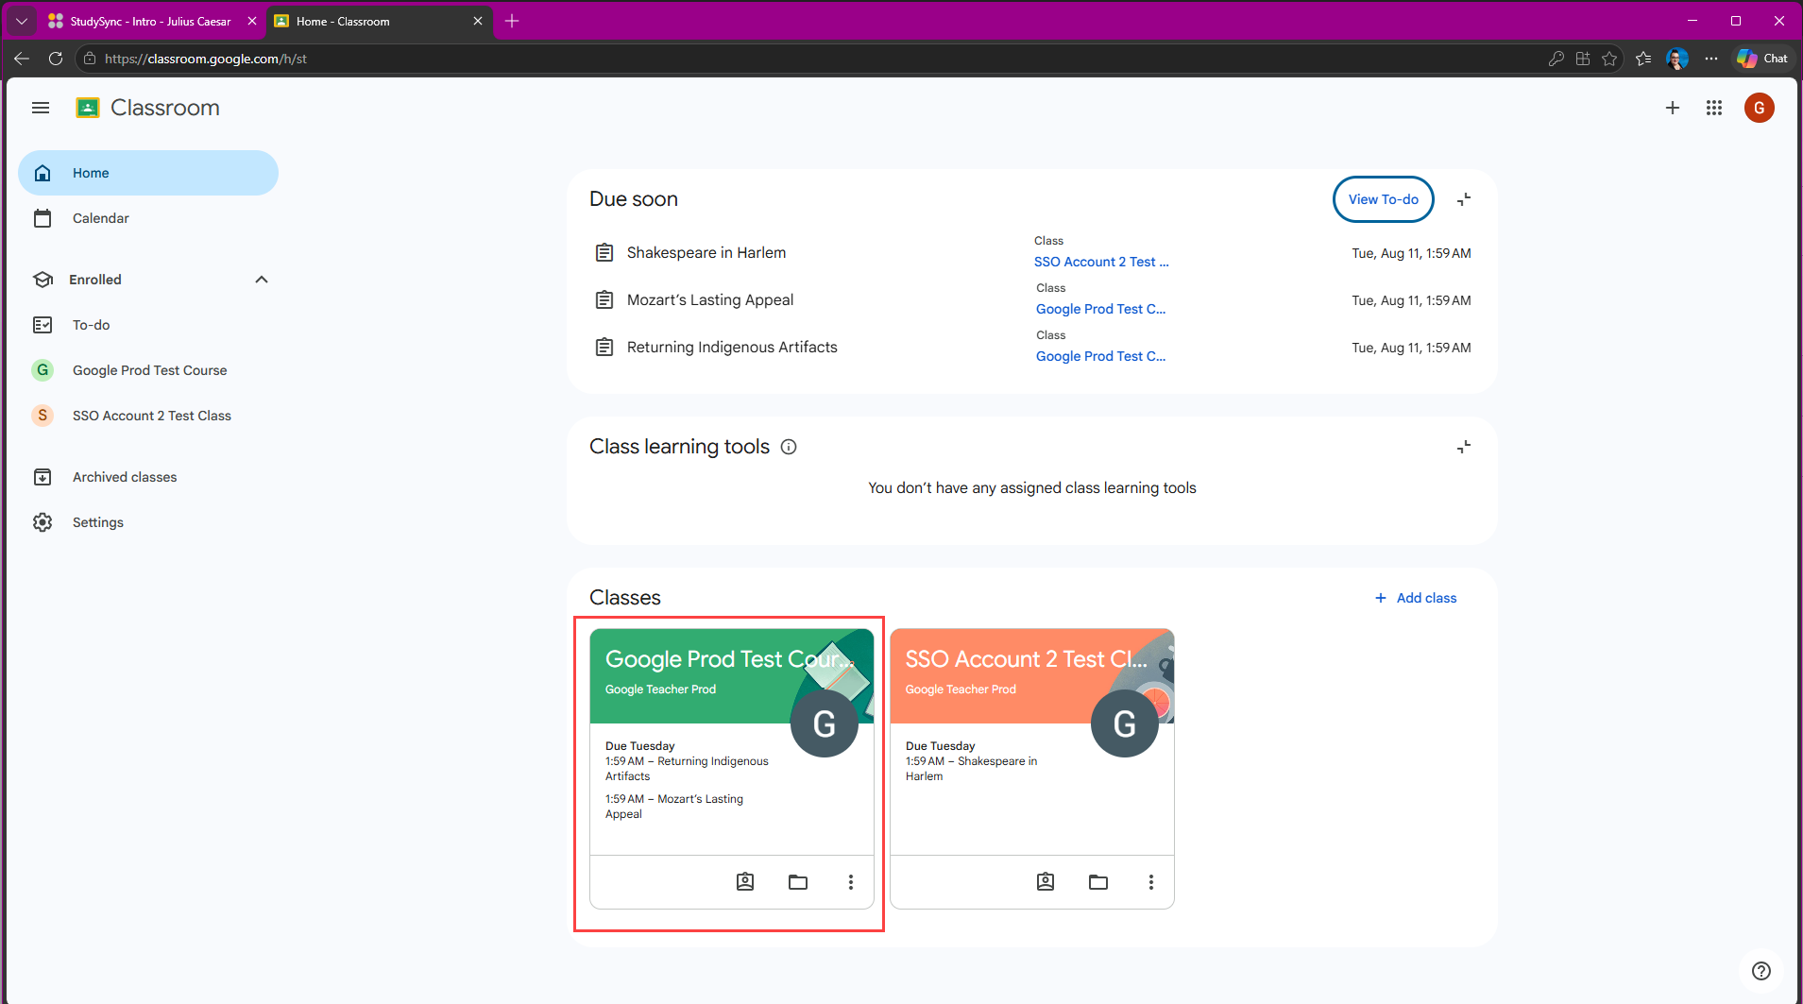Add page to favorites star icon
This screenshot has height=1004, width=1803.
click(1609, 59)
